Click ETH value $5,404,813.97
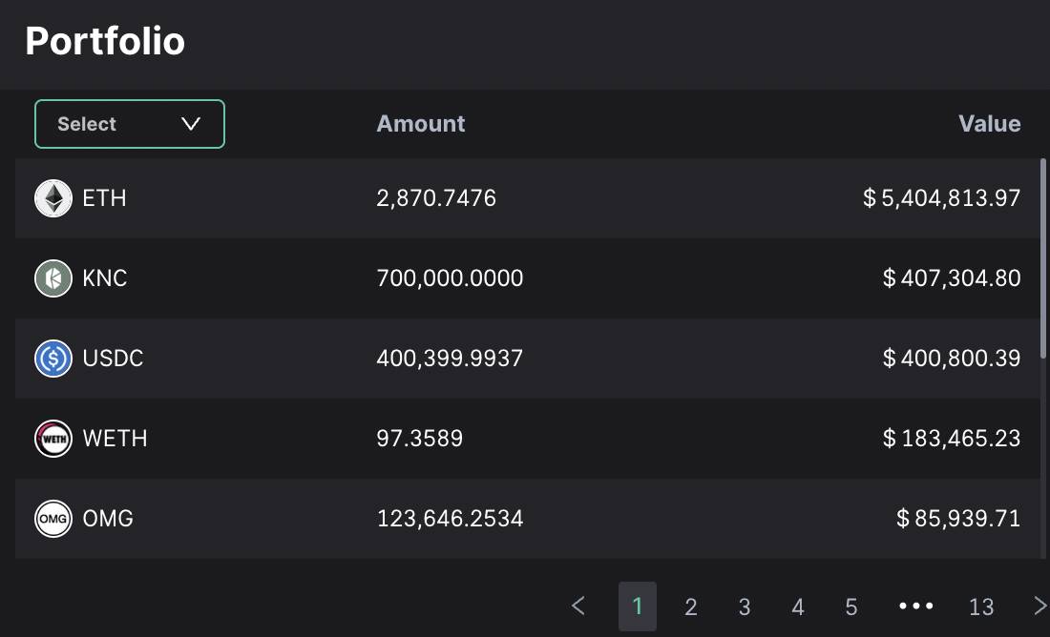 coord(941,198)
